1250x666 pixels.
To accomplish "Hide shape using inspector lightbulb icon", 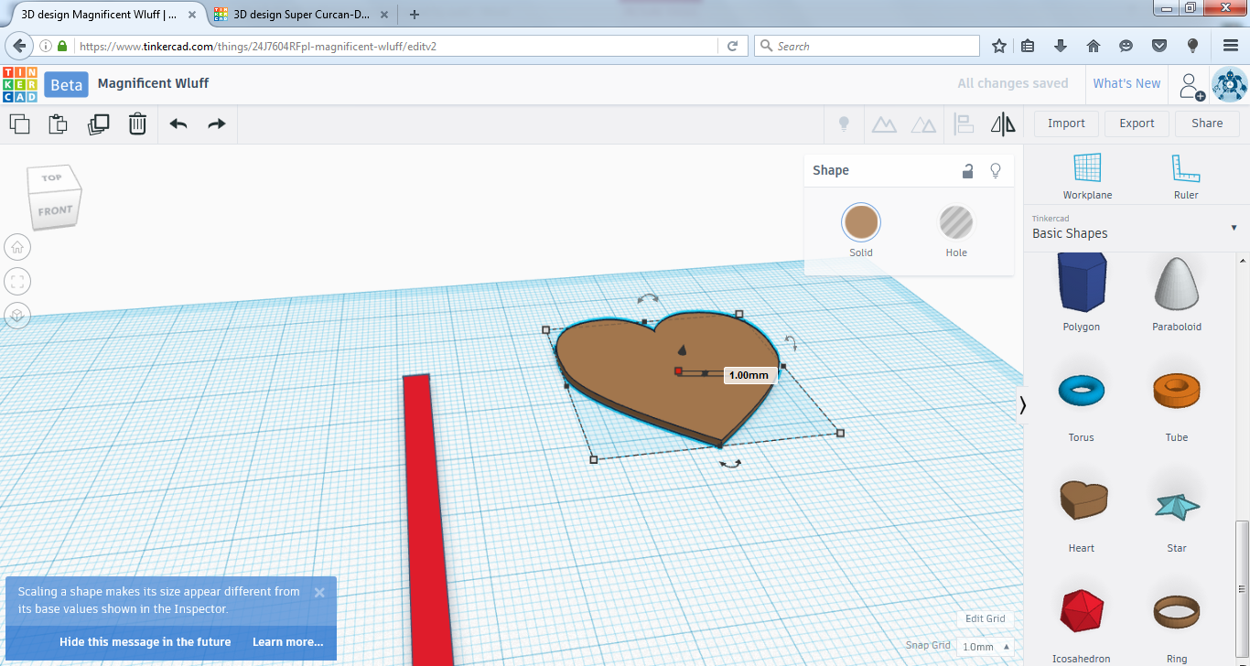I will coord(996,171).
